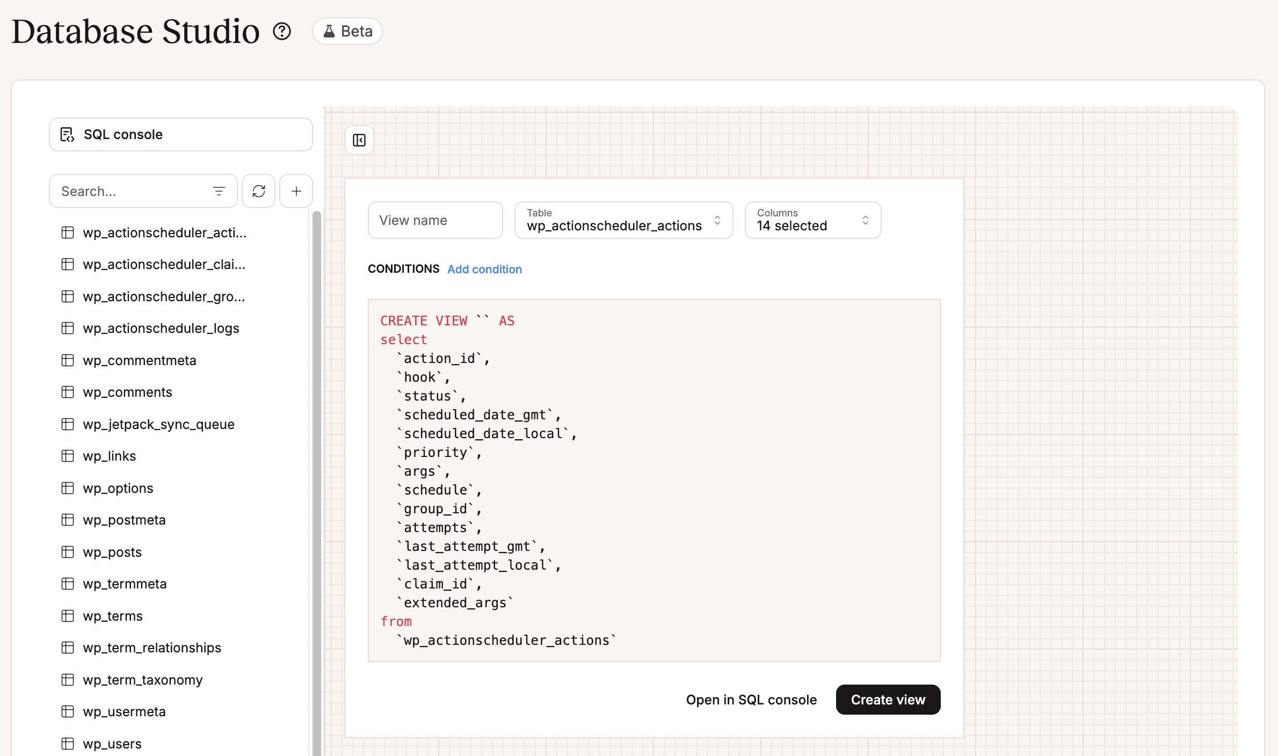Click the search filter icon
Viewport: 1278px width, 756px height.
219,191
